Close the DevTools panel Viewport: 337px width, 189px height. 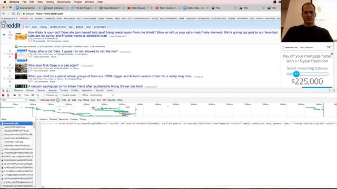click(334, 90)
